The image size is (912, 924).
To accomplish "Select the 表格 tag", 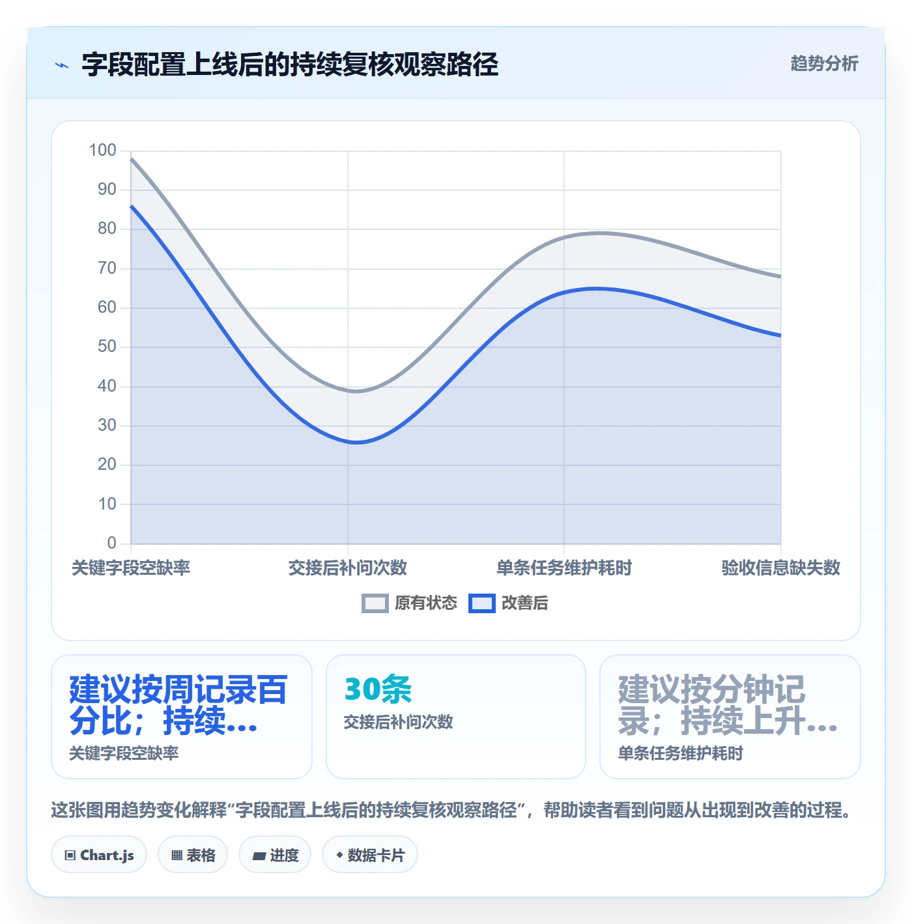I will (x=193, y=854).
